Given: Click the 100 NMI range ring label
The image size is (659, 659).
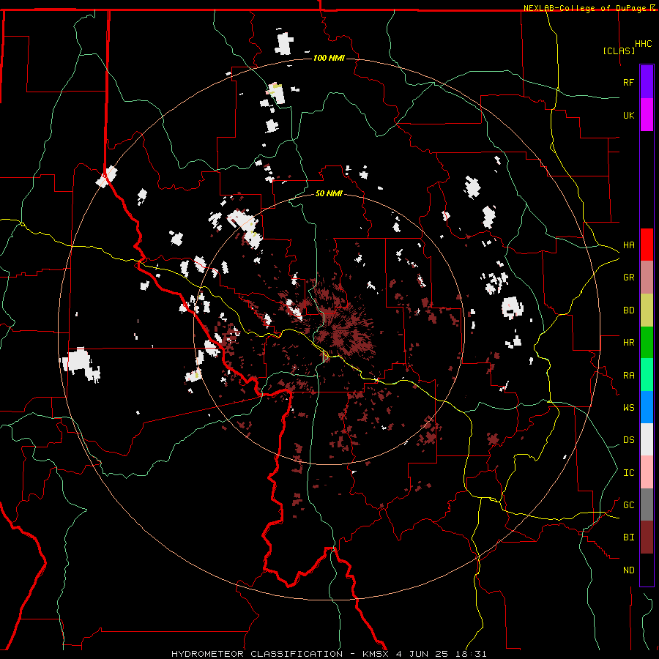Looking at the screenshot, I should (x=329, y=58).
